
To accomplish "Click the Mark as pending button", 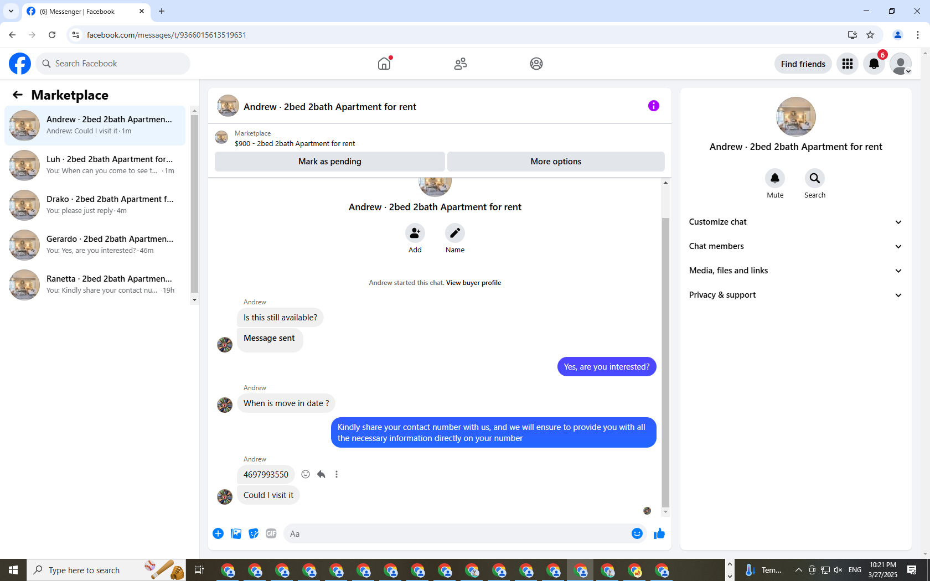I will pos(330,162).
